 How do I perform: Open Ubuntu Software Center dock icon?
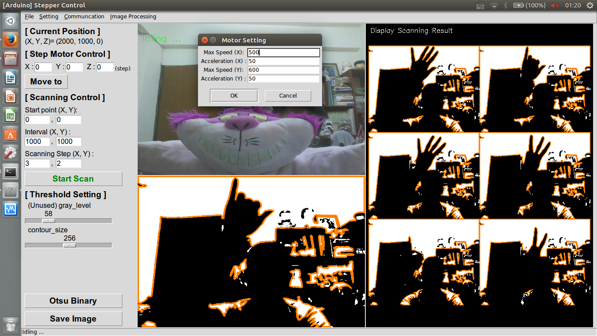(x=10, y=135)
